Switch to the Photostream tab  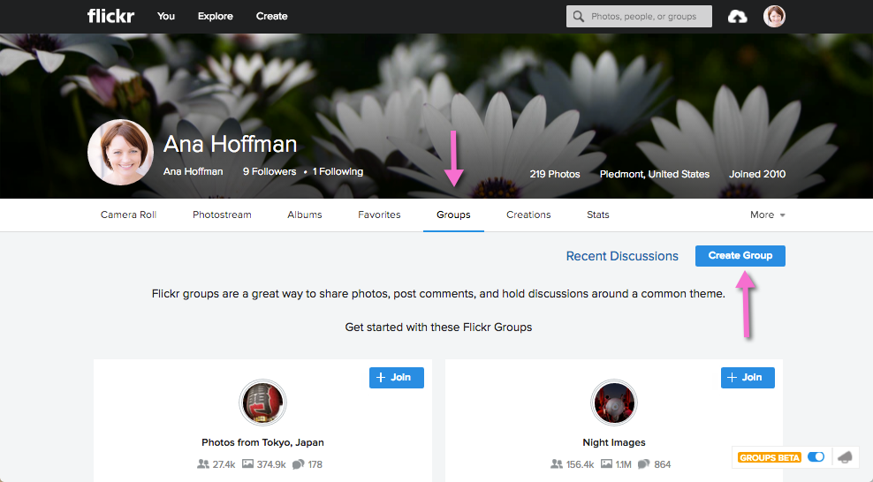tap(222, 215)
